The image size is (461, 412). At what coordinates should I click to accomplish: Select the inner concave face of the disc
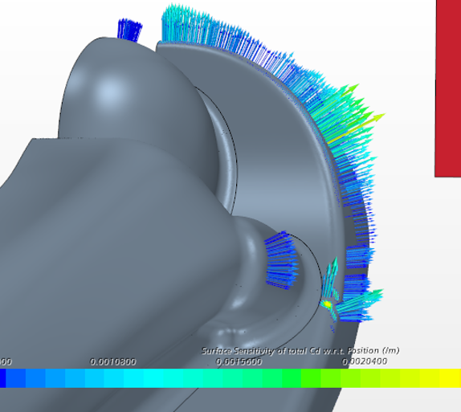tap(282, 165)
